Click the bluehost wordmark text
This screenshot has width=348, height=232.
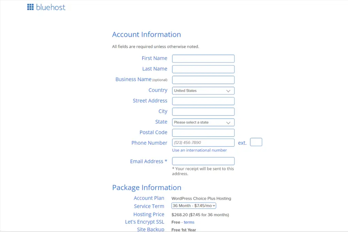[51, 7]
